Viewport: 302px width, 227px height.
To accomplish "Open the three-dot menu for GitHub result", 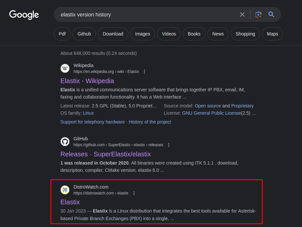I will 169,145.
